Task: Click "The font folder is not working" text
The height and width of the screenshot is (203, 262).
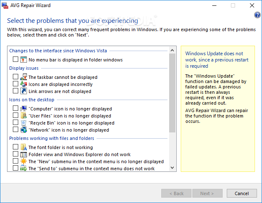Action: point(61,147)
